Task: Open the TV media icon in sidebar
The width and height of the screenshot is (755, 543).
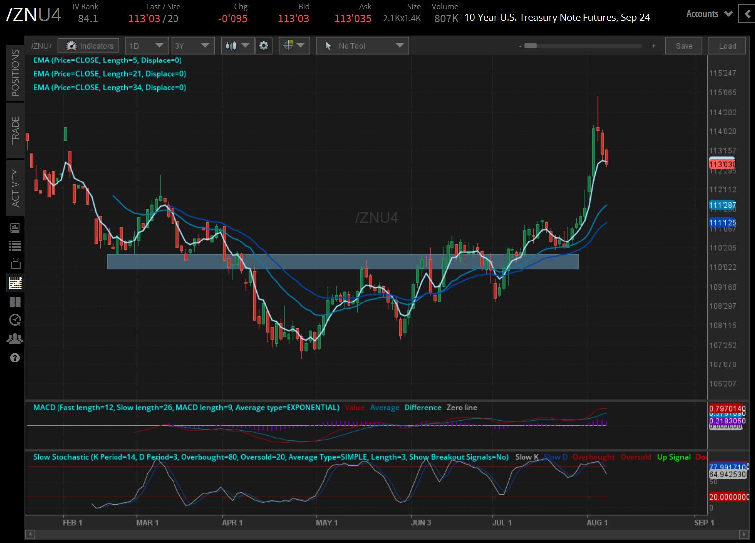Action: coord(15,264)
